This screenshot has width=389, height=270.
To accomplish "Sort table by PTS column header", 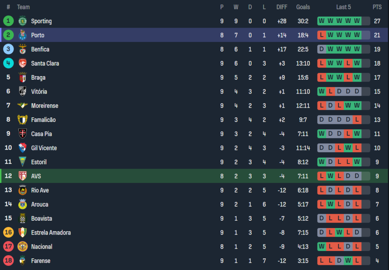I will point(377,7).
